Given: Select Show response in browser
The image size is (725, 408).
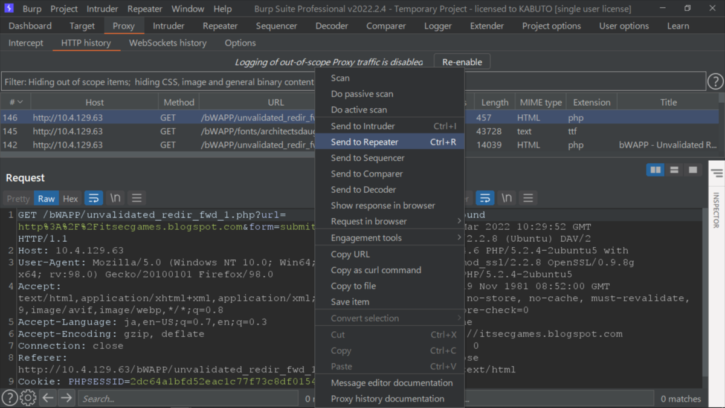Looking at the screenshot, I should coord(390,206).
